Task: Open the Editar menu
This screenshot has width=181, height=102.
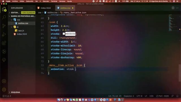Action: (x=22, y=1)
